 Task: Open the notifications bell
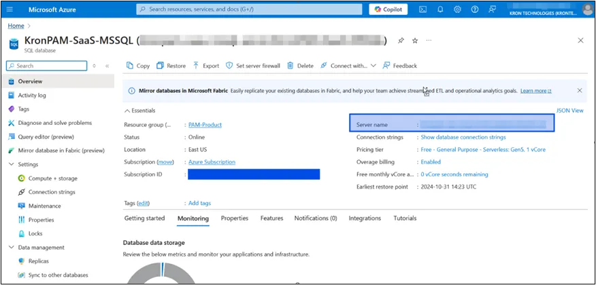click(x=440, y=9)
